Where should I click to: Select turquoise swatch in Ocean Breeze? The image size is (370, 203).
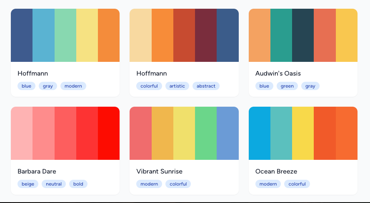pyautogui.click(x=281, y=133)
